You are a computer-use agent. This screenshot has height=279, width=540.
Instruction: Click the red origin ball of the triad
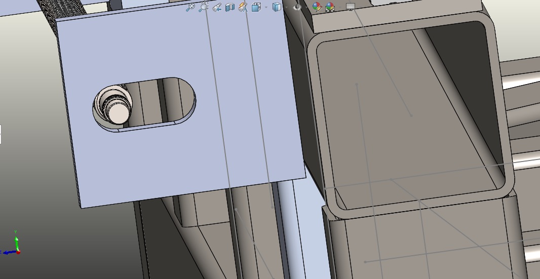[x=18, y=252]
